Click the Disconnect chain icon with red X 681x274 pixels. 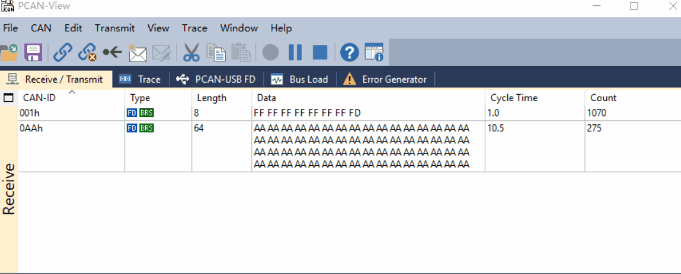pos(87,52)
